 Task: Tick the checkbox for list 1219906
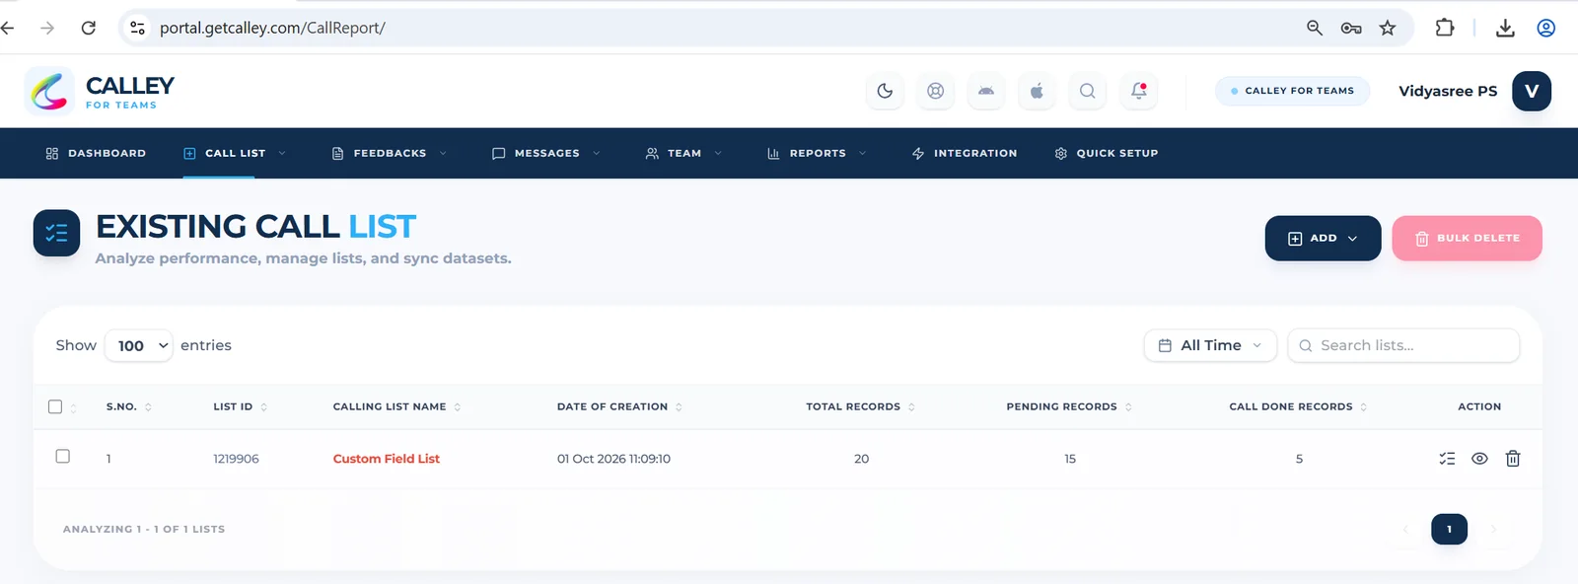point(63,457)
